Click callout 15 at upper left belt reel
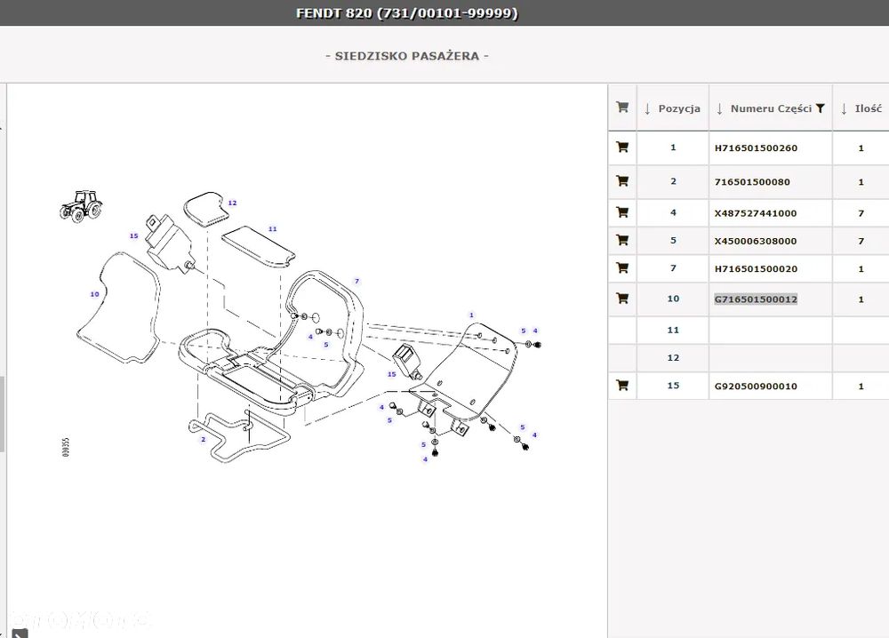The width and height of the screenshot is (889, 638). 134,235
